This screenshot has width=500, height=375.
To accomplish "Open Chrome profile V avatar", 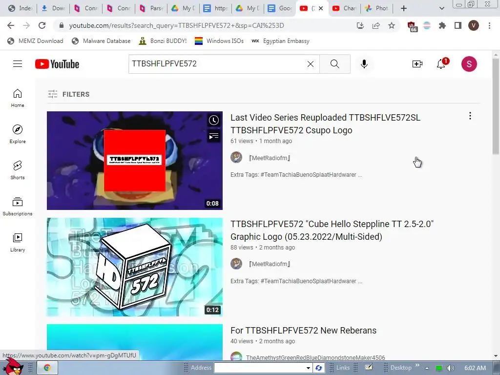I will tap(474, 25).
